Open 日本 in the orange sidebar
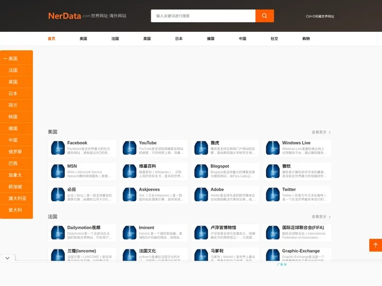 [x=16, y=94]
